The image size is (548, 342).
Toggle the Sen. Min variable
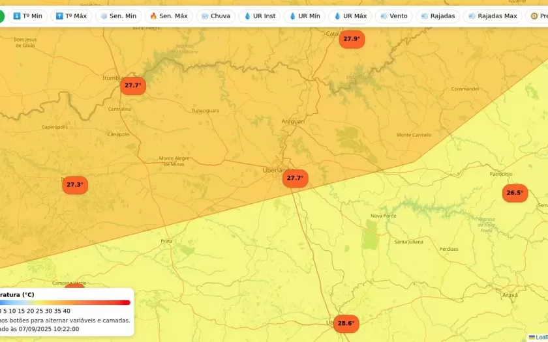tap(117, 16)
